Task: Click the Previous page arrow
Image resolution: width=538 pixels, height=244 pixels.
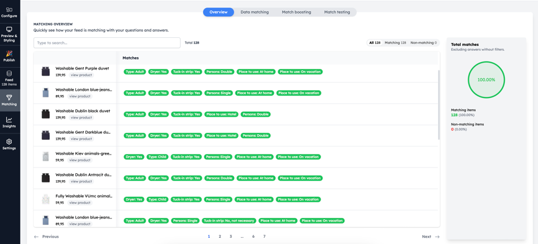Action: [x=36, y=237]
